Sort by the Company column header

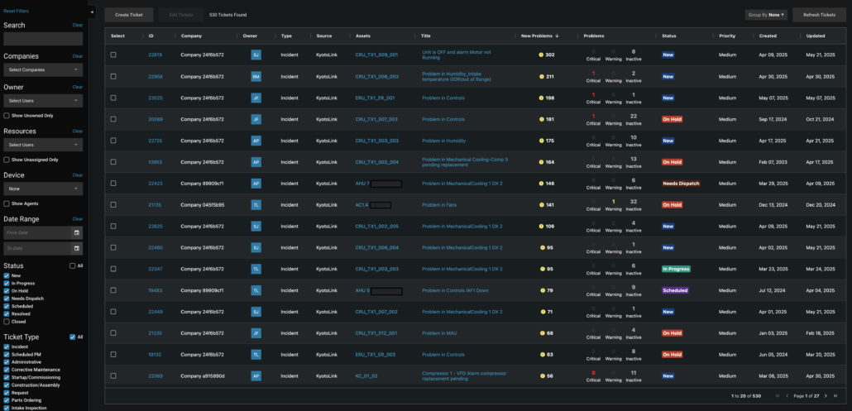click(191, 36)
